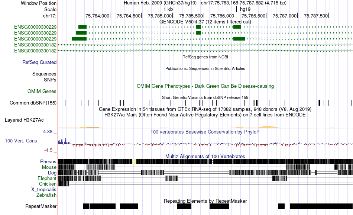Open the GTEx Gene Expression track title

click(205, 109)
